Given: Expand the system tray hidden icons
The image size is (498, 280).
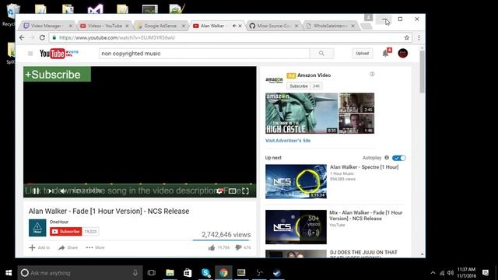Looking at the screenshot, I should (x=433, y=273).
